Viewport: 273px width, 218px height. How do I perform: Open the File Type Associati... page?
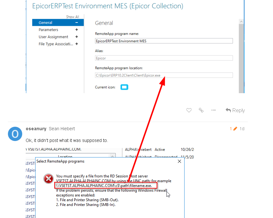[56, 44]
